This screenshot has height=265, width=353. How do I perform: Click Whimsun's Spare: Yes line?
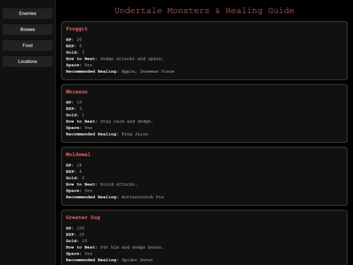click(x=79, y=128)
